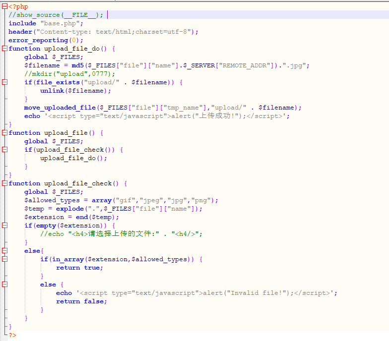Click the return true; statement
This screenshot has width=389, height=341.
coord(79,268)
